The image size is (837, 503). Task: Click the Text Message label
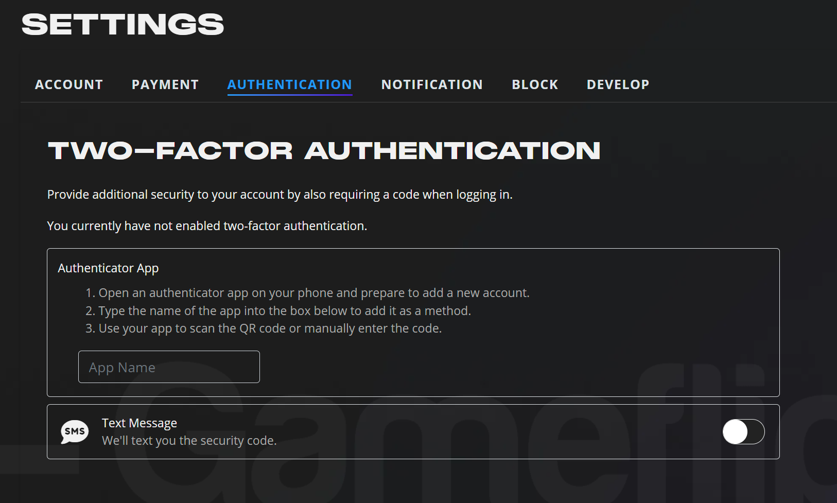tap(139, 423)
